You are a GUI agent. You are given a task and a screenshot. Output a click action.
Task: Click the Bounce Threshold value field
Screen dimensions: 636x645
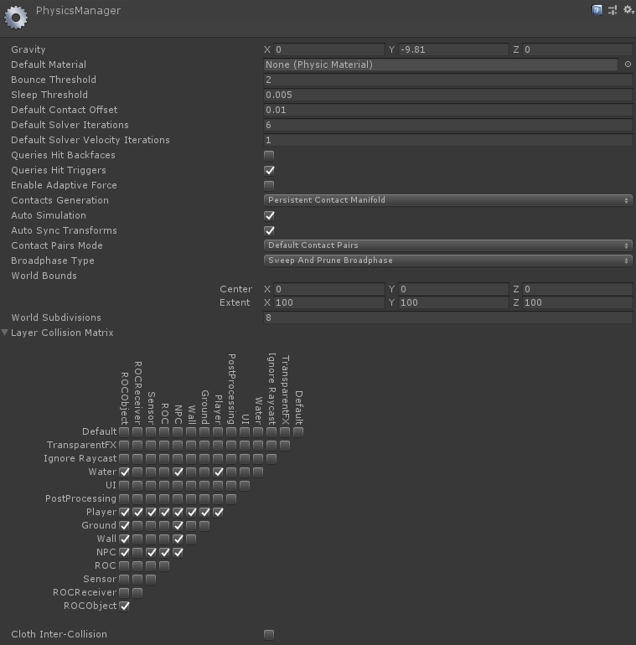[448, 80]
